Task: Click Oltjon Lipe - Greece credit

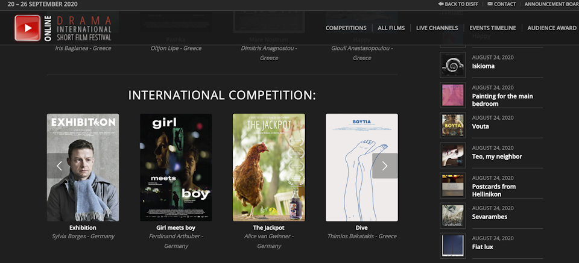Action: pyautogui.click(x=176, y=48)
